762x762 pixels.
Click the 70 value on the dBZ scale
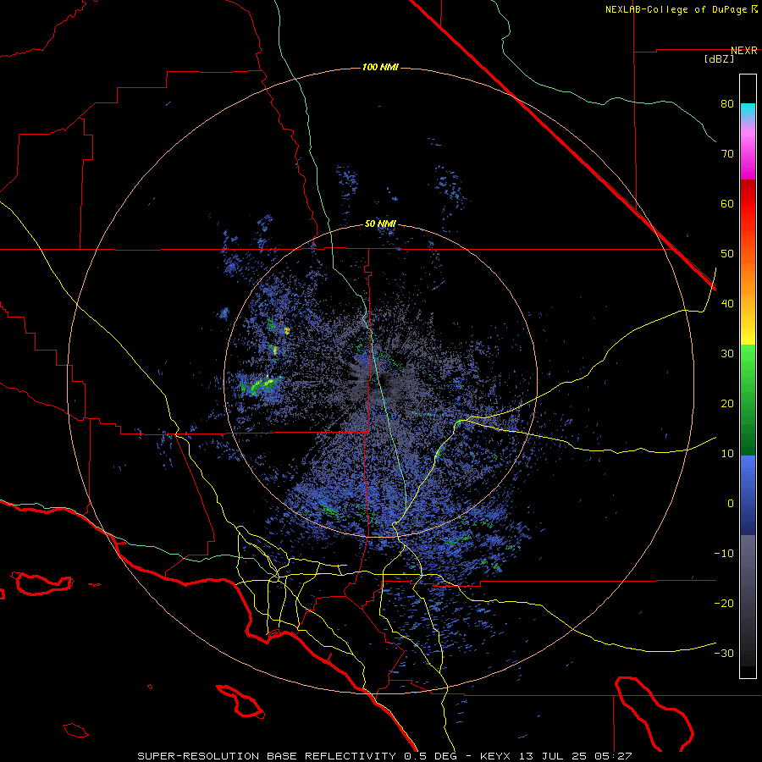727,154
